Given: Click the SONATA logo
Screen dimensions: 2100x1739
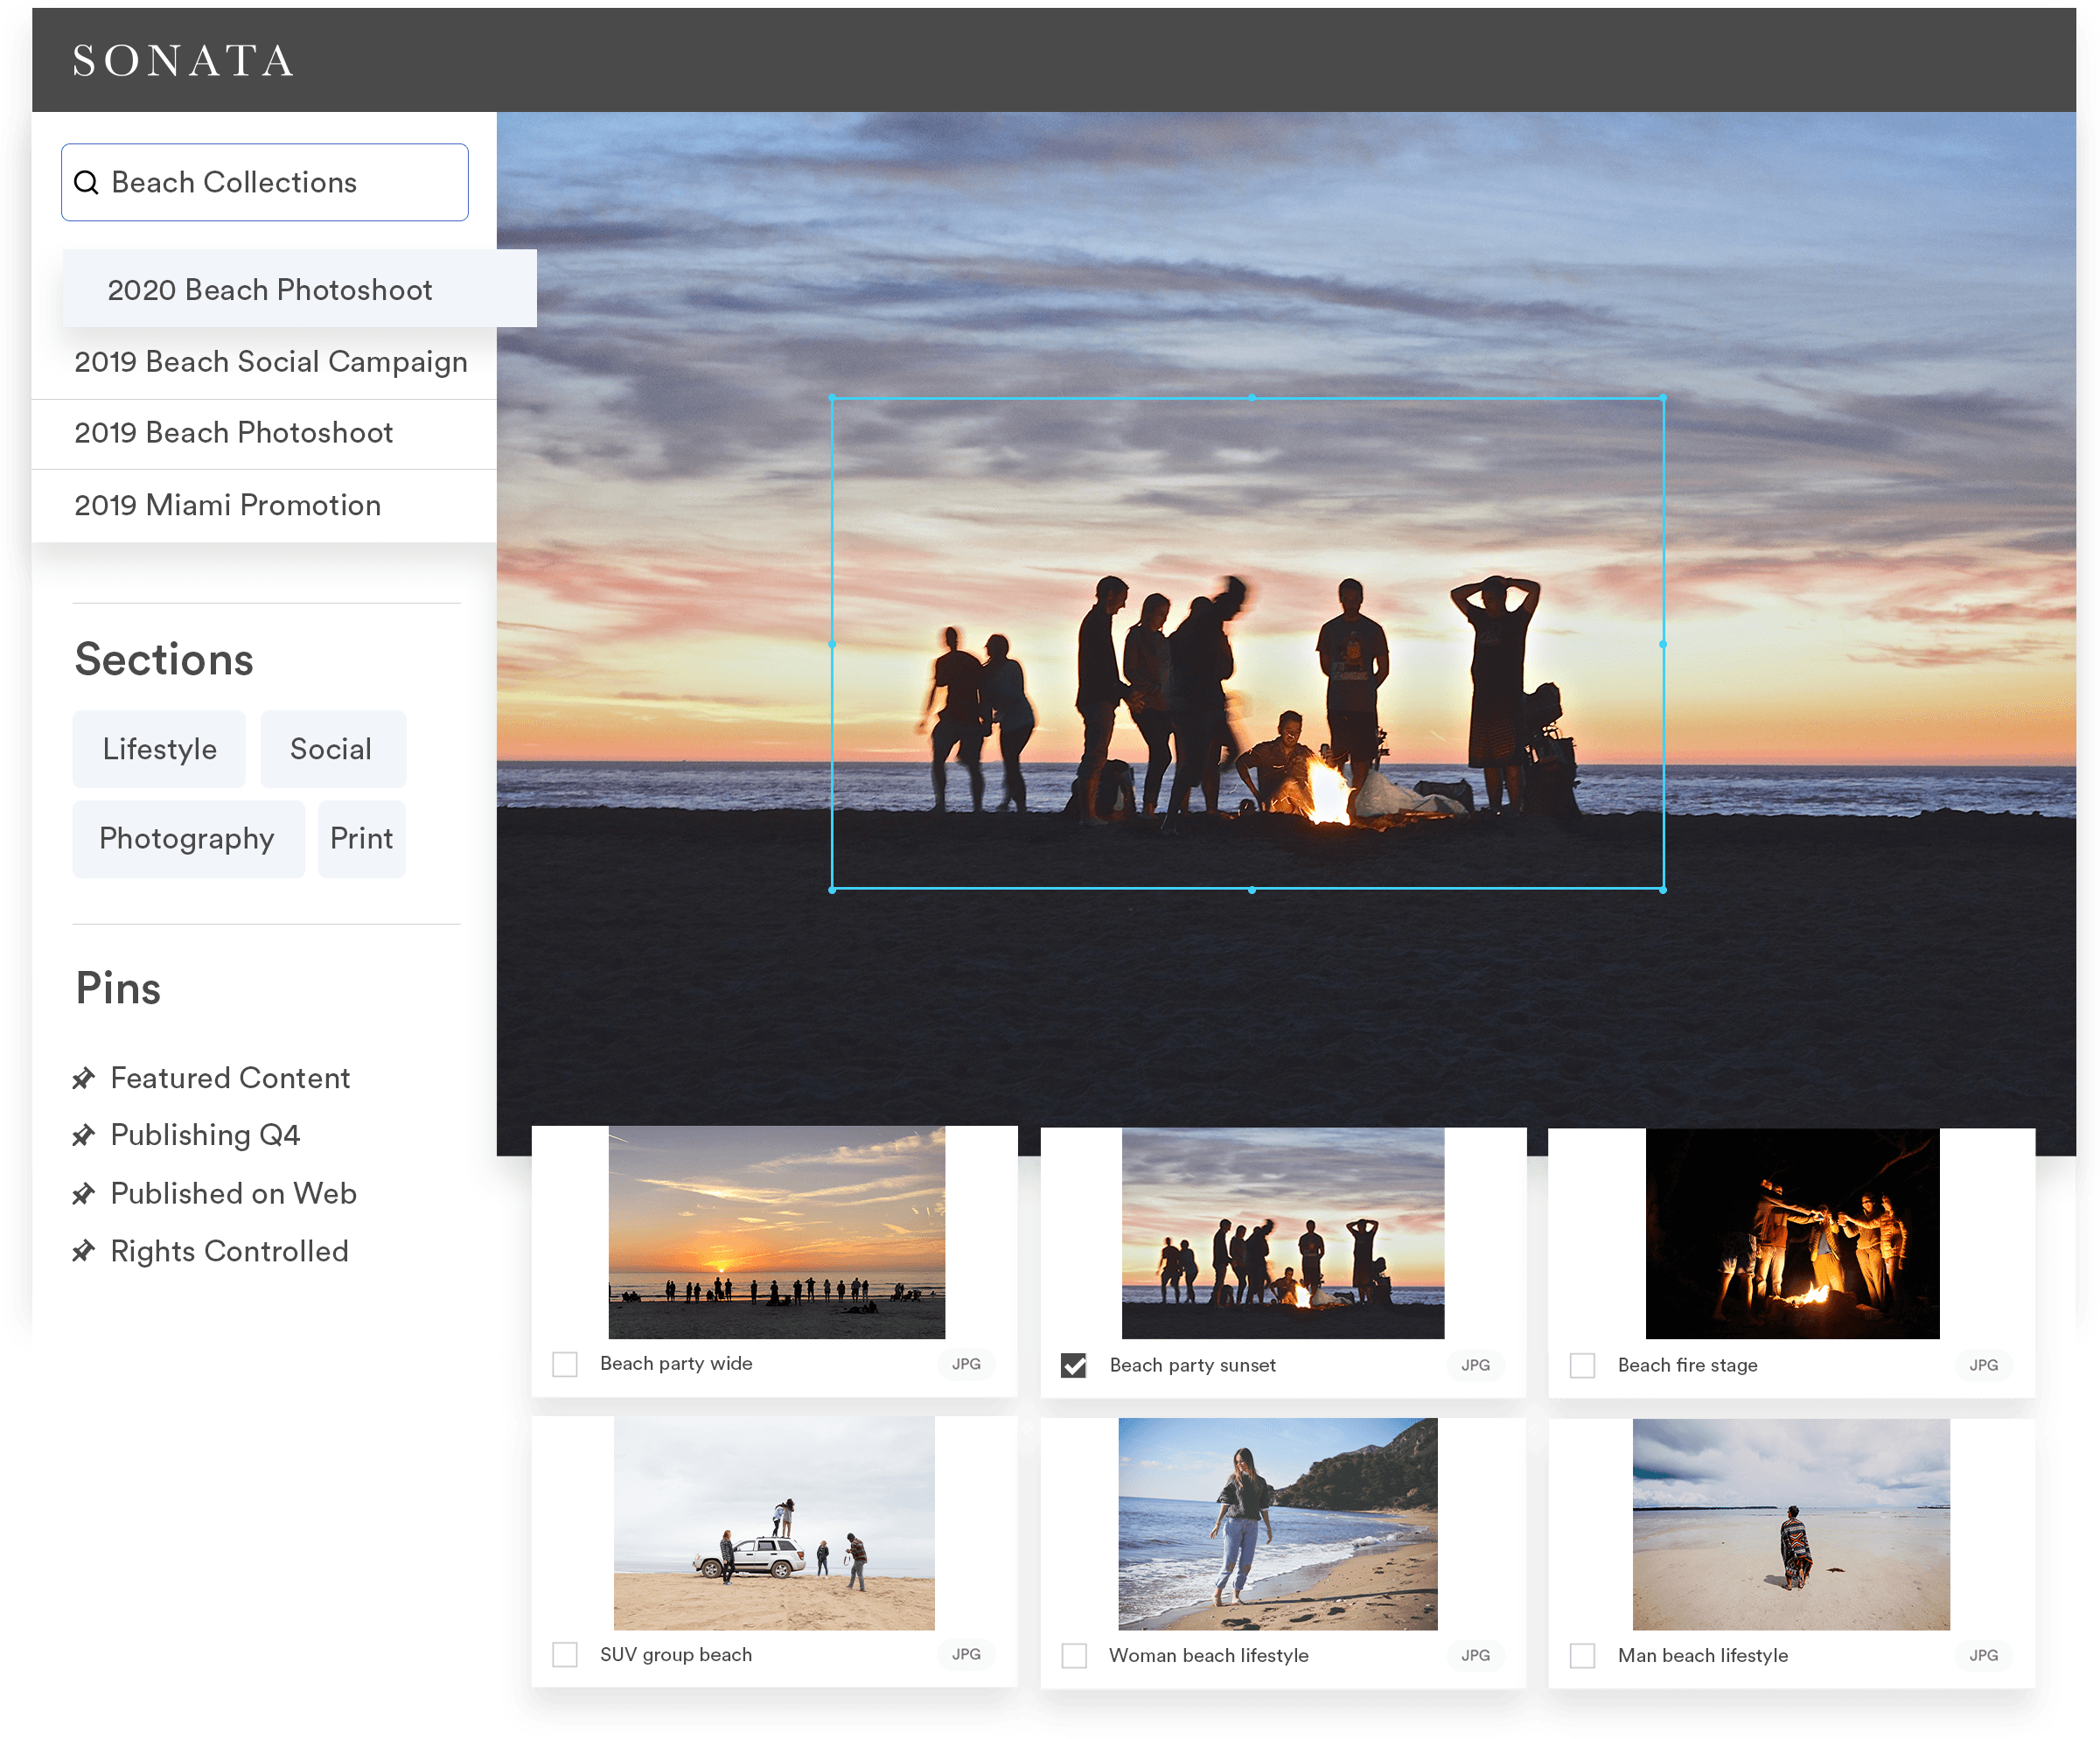Looking at the screenshot, I should click(x=184, y=61).
